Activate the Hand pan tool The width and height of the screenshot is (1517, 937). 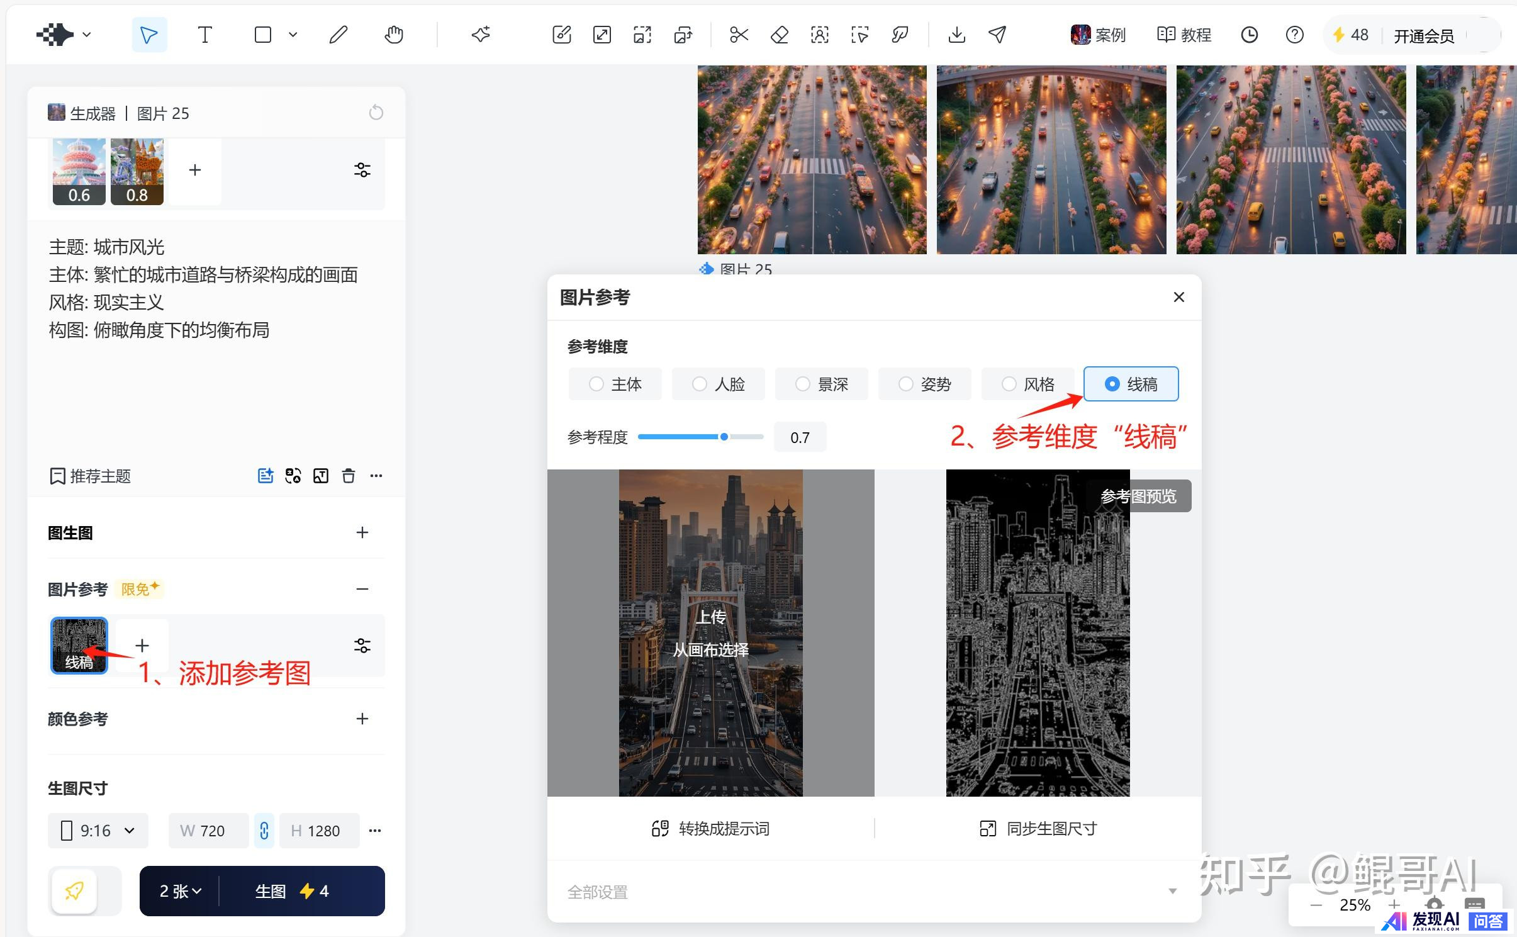pyautogui.click(x=394, y=35)
